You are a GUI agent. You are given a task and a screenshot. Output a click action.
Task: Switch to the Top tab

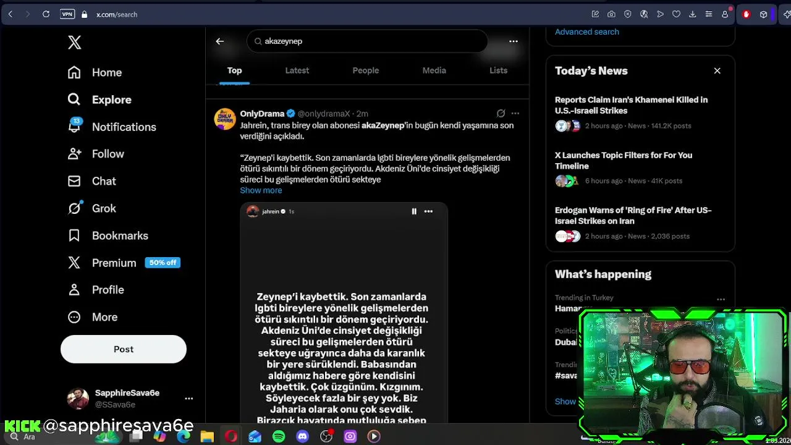(x=234, y=70)
